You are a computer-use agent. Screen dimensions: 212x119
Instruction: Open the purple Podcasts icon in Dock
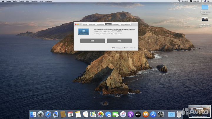(131, 114)
